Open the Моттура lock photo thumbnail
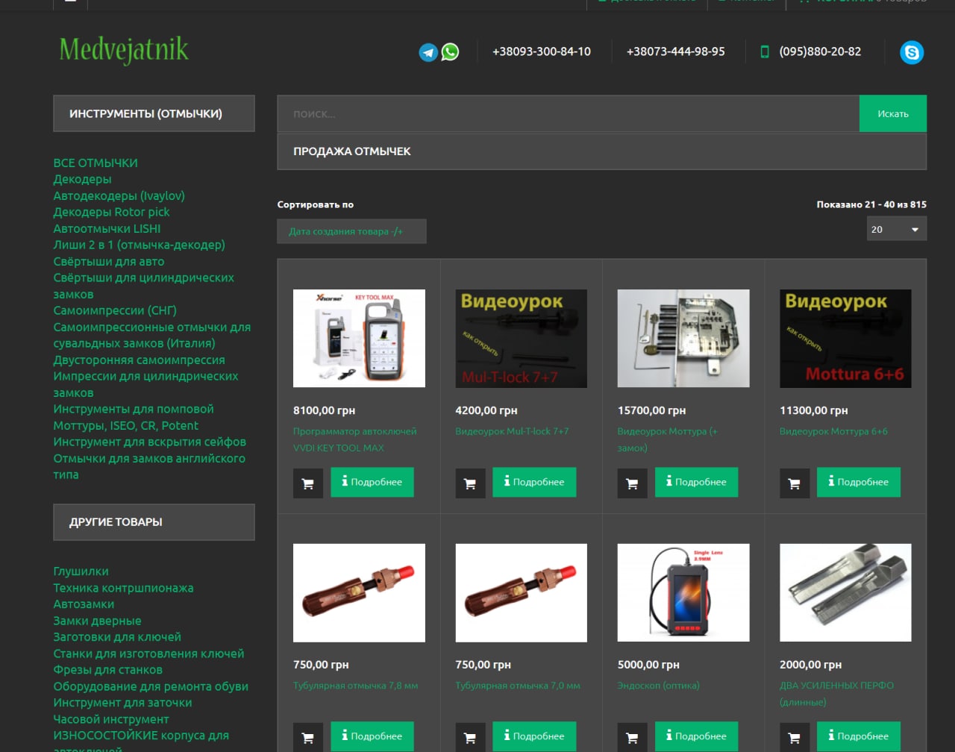 point(683,338)
